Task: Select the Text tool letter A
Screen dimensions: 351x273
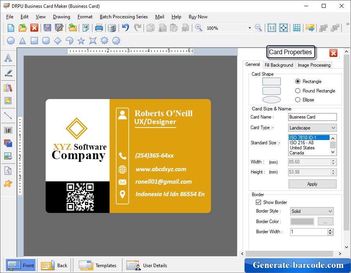Action: point(8,58)
